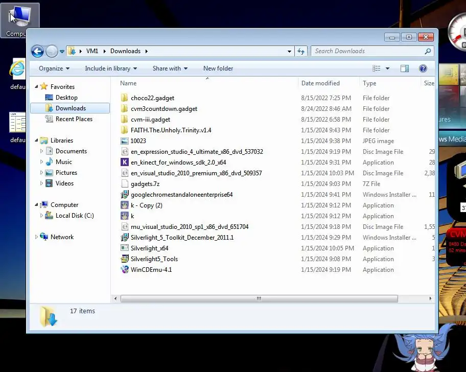Expand the Pictures library node
Viewport: 466px width, 372px height.
point(41,172)
